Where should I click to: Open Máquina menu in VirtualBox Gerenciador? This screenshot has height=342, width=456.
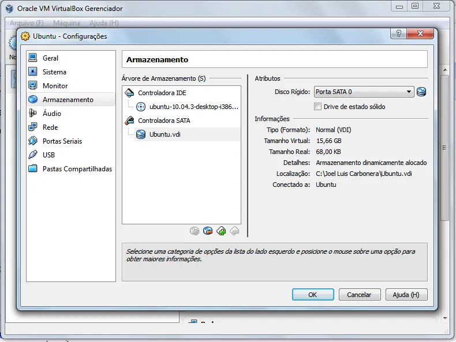click(x=66, y=23)
